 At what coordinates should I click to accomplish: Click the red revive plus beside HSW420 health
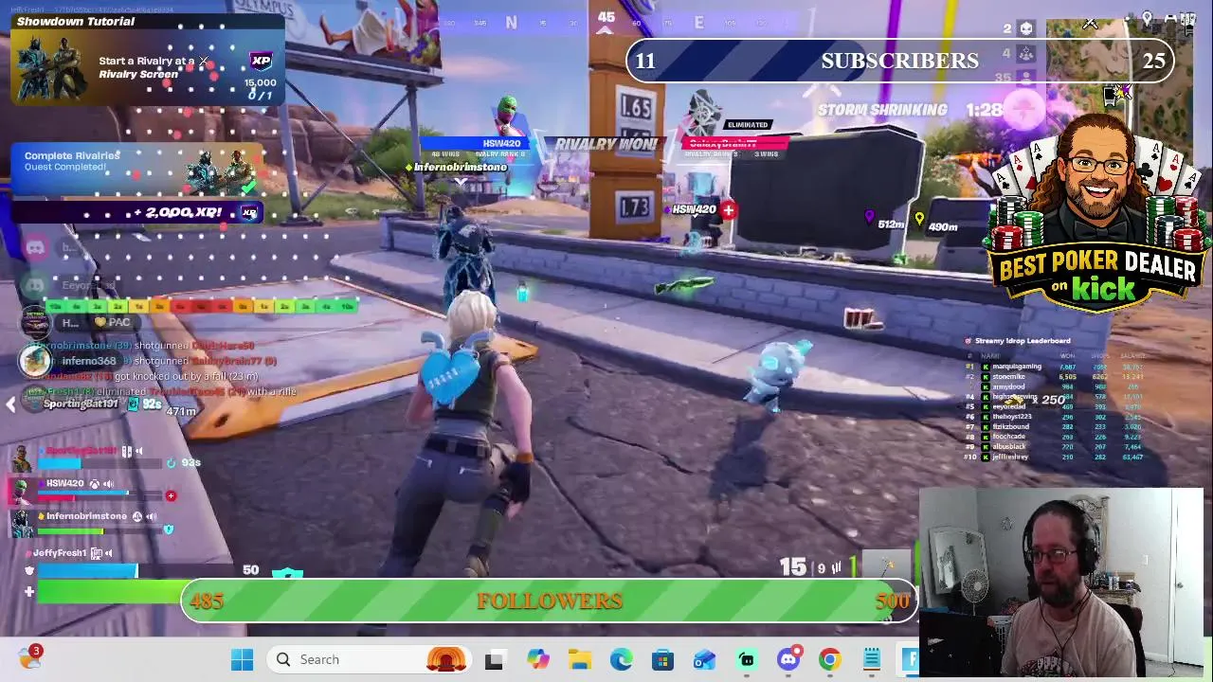point(171,495)
